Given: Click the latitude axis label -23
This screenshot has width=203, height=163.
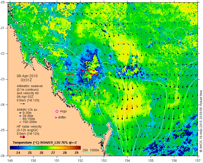Looking at the screenshot, I should pos(2,79).
